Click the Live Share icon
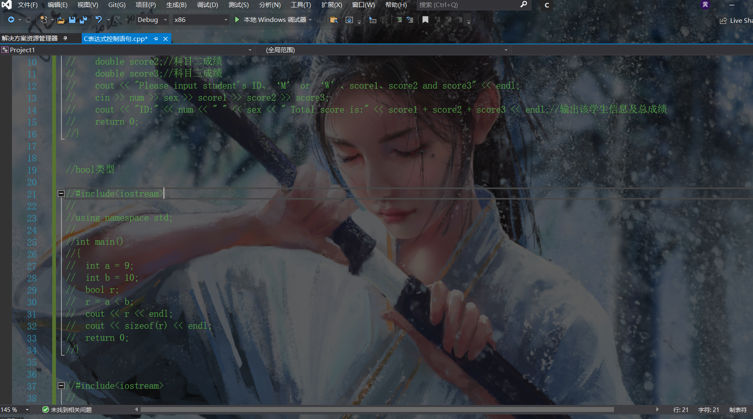753x419 pixels. (723, 20)
